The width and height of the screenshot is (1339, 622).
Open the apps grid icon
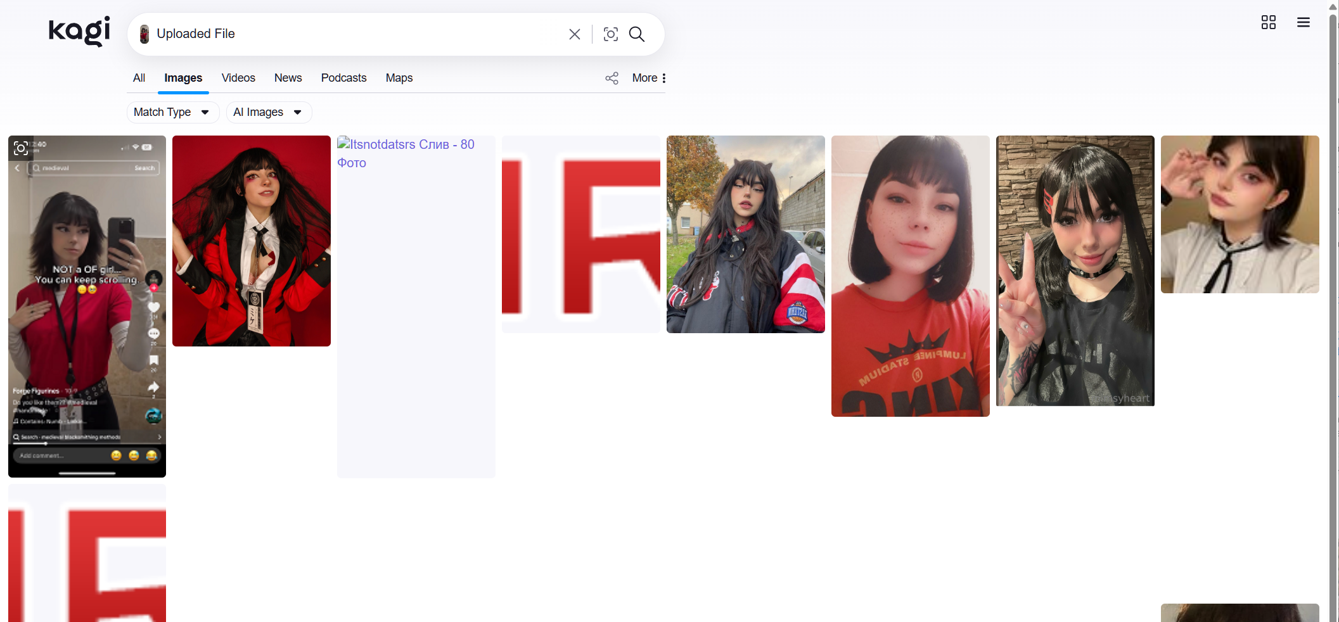click(1268, 23)
